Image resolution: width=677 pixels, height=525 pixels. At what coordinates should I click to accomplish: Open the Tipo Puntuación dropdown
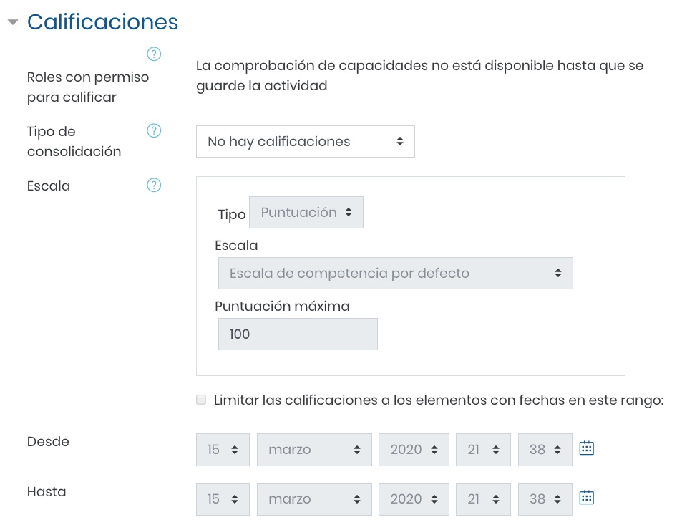[x=306, y=212]
